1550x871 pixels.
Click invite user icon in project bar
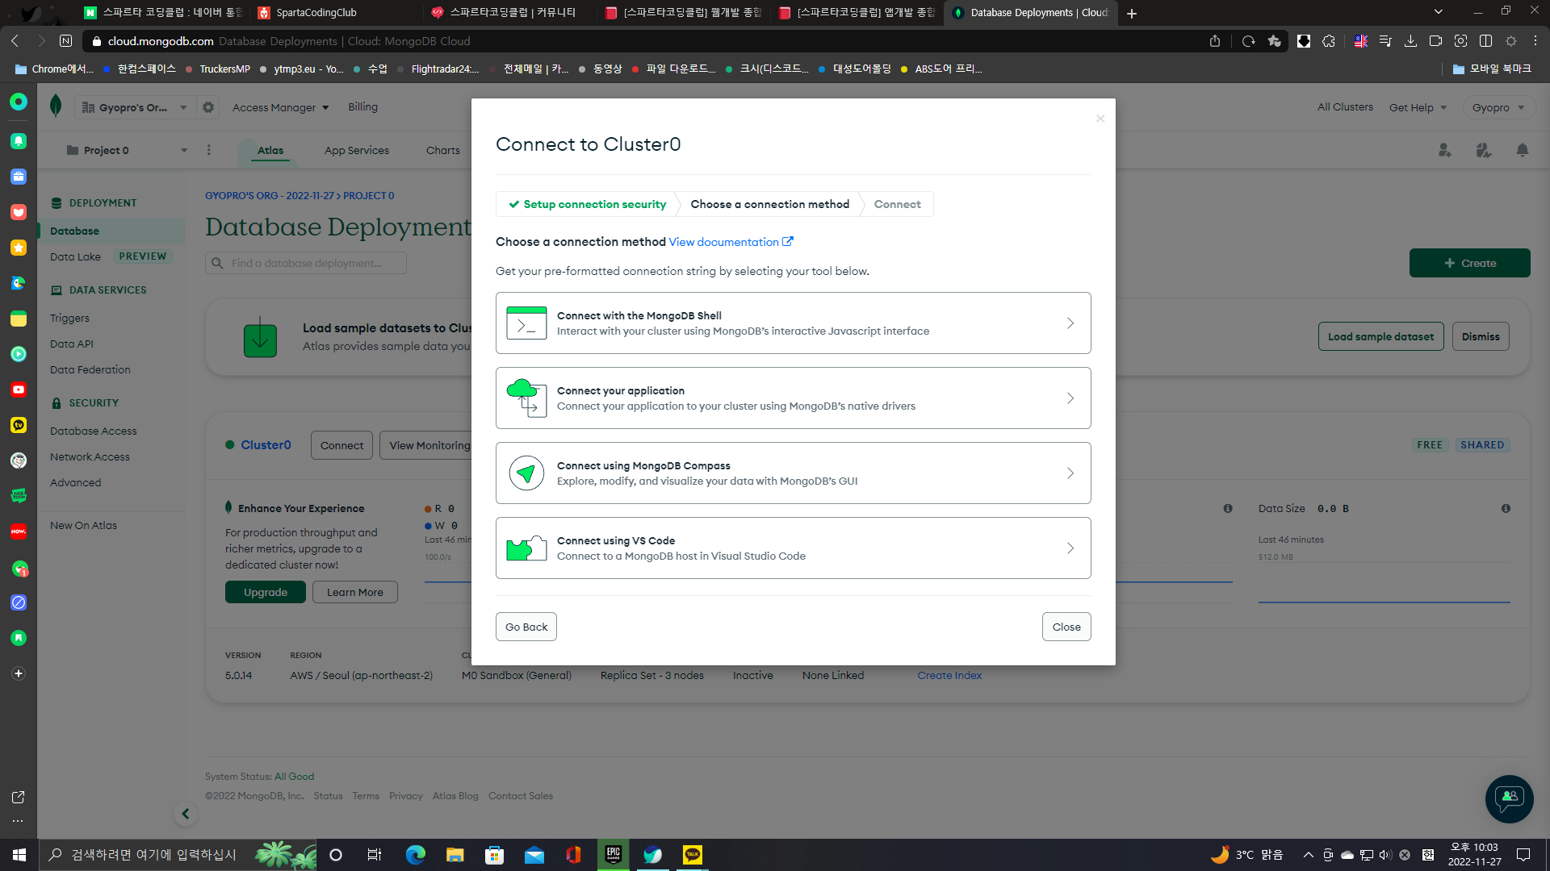coord(1445,150)
